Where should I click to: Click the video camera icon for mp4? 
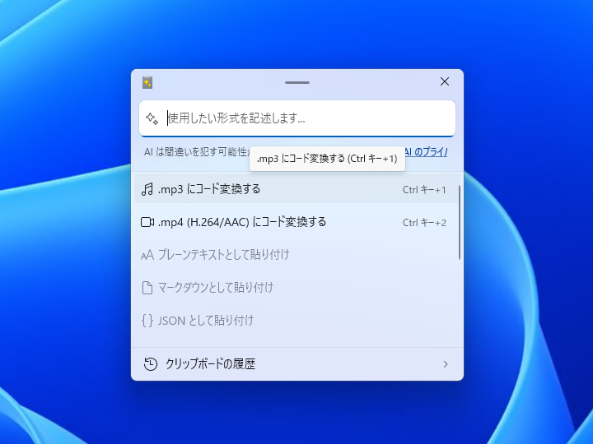point(147,222)
